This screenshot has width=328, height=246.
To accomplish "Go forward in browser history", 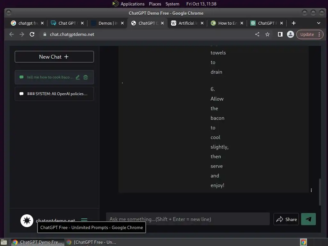I will (x=22, y=34).
